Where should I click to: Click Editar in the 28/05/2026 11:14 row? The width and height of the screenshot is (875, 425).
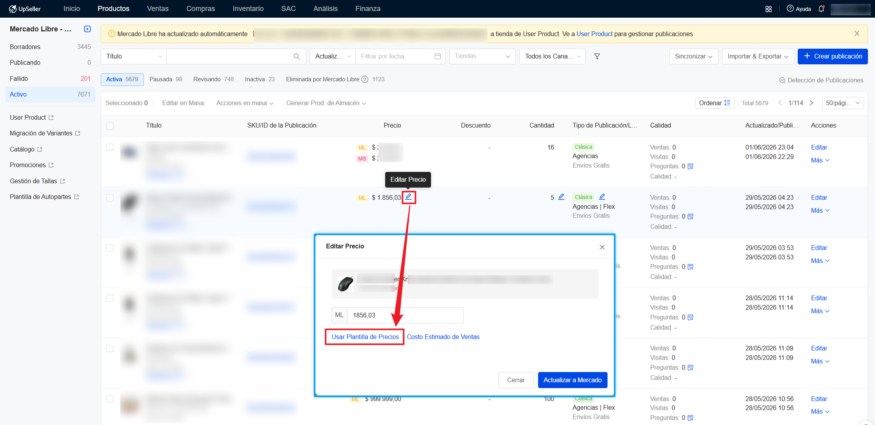pos(819,298)
